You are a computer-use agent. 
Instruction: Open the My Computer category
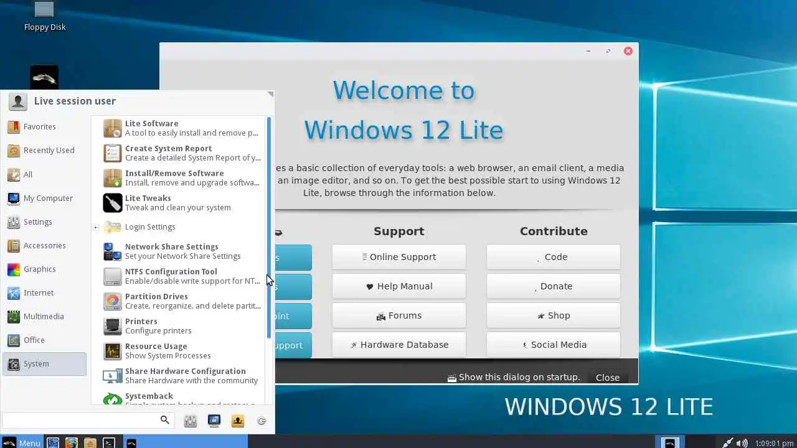(x=44, y=198)
